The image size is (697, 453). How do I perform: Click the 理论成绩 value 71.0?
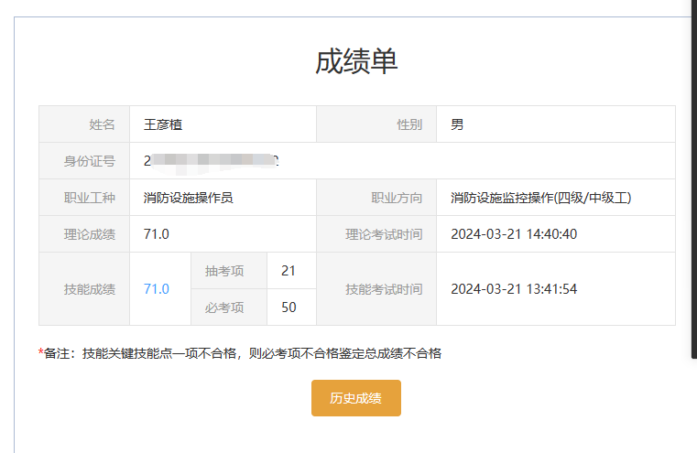157,234
